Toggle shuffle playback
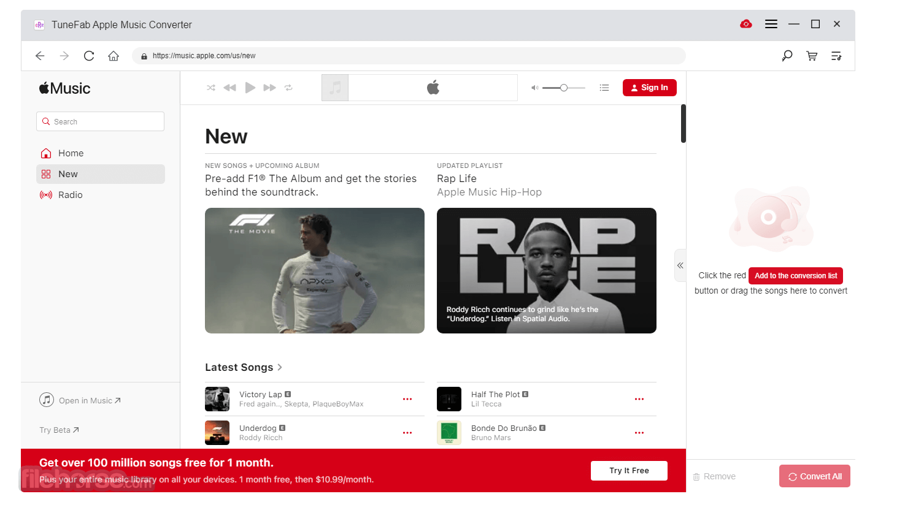 pyautogui.click(x=211, y=88)
